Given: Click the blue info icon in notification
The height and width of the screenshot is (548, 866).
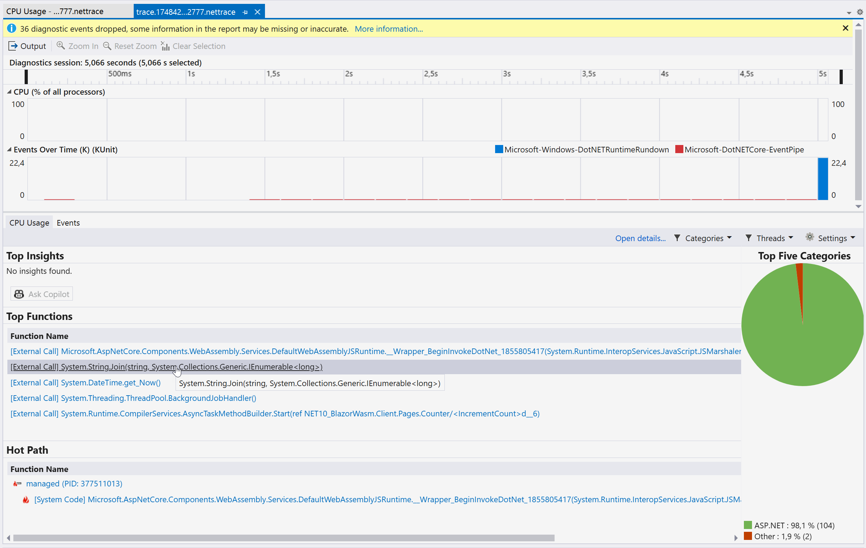Looking at the screenshot, I should pyautogui.click(x=12, y=29).
